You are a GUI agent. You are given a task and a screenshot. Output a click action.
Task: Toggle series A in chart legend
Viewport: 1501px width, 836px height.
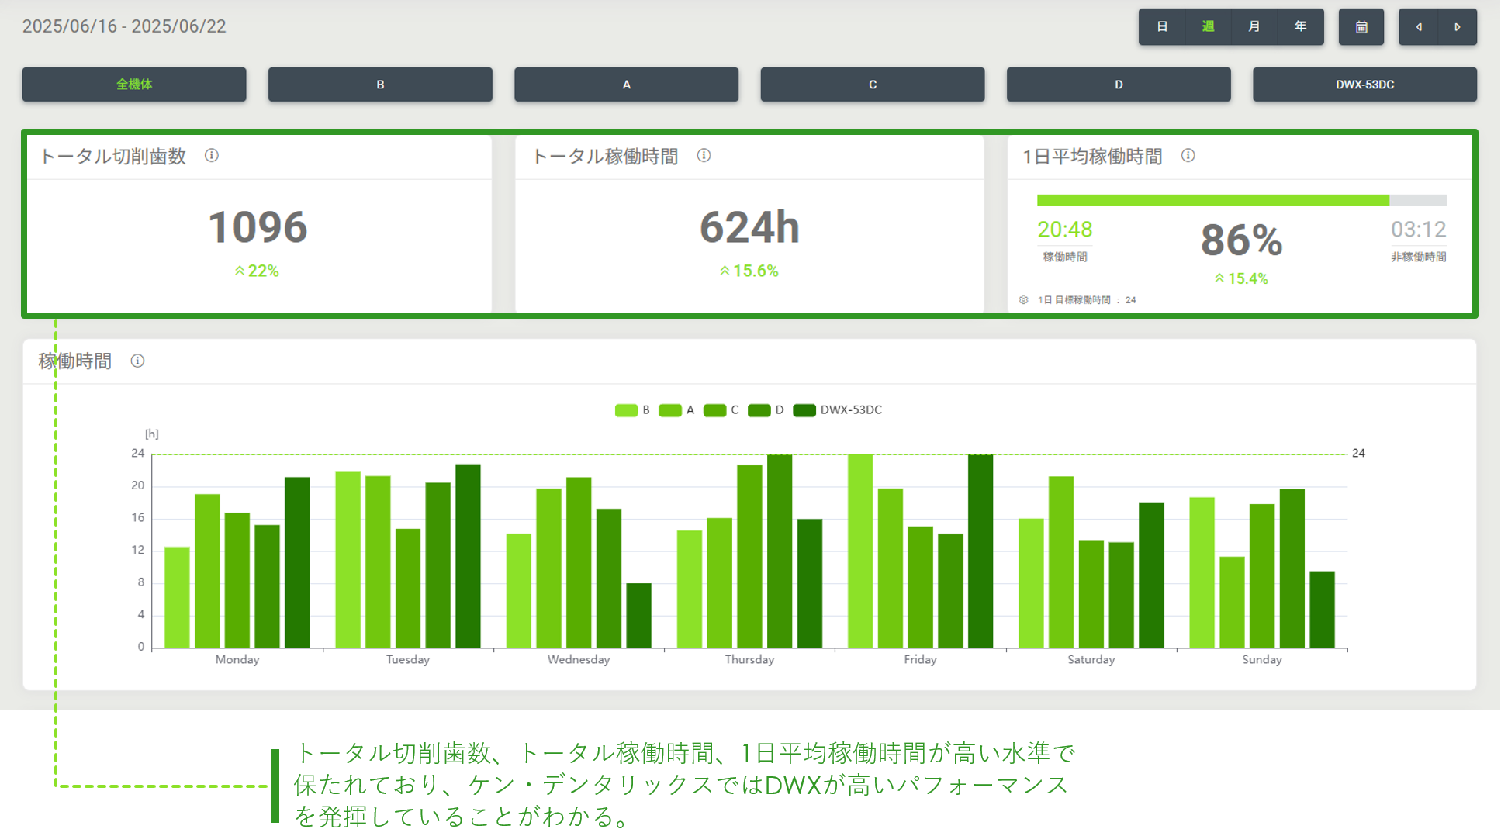click(670, 410)
